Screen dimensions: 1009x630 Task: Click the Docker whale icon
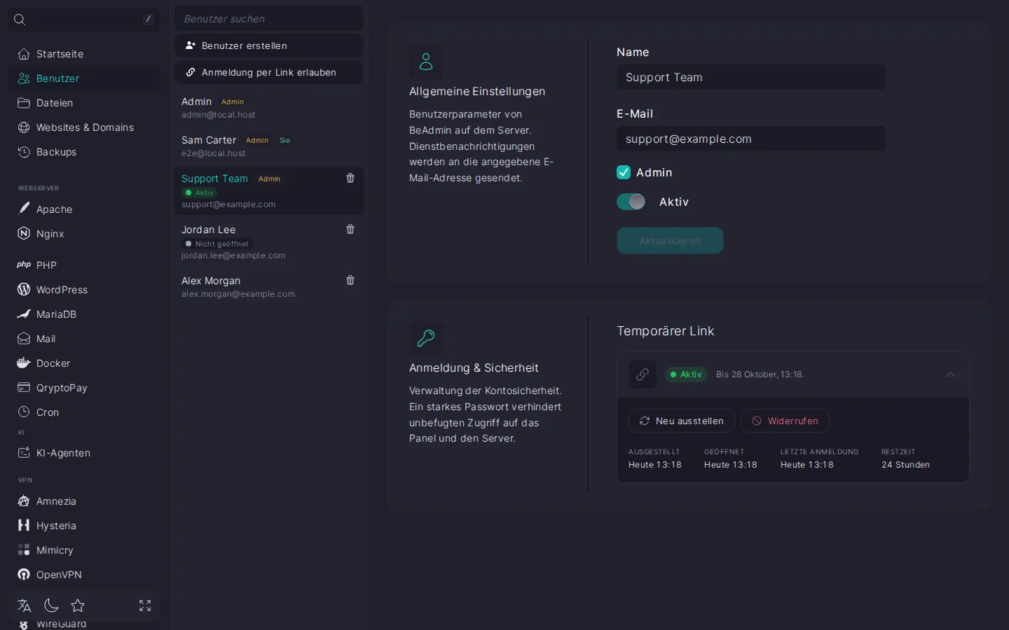coord(24,363)
